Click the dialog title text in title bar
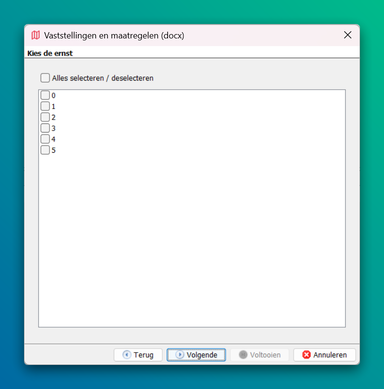 click(114, 35)
